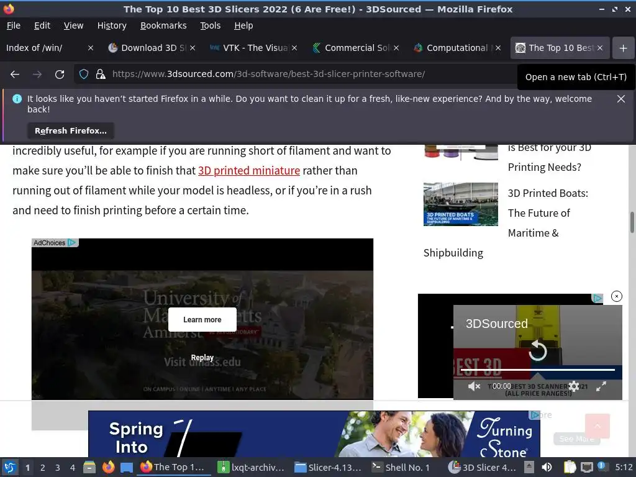Image resolution: width=636 pixels, height=477 pixels.
Task: Switch to virtual desktop 2
Action: tap(43, 468)
